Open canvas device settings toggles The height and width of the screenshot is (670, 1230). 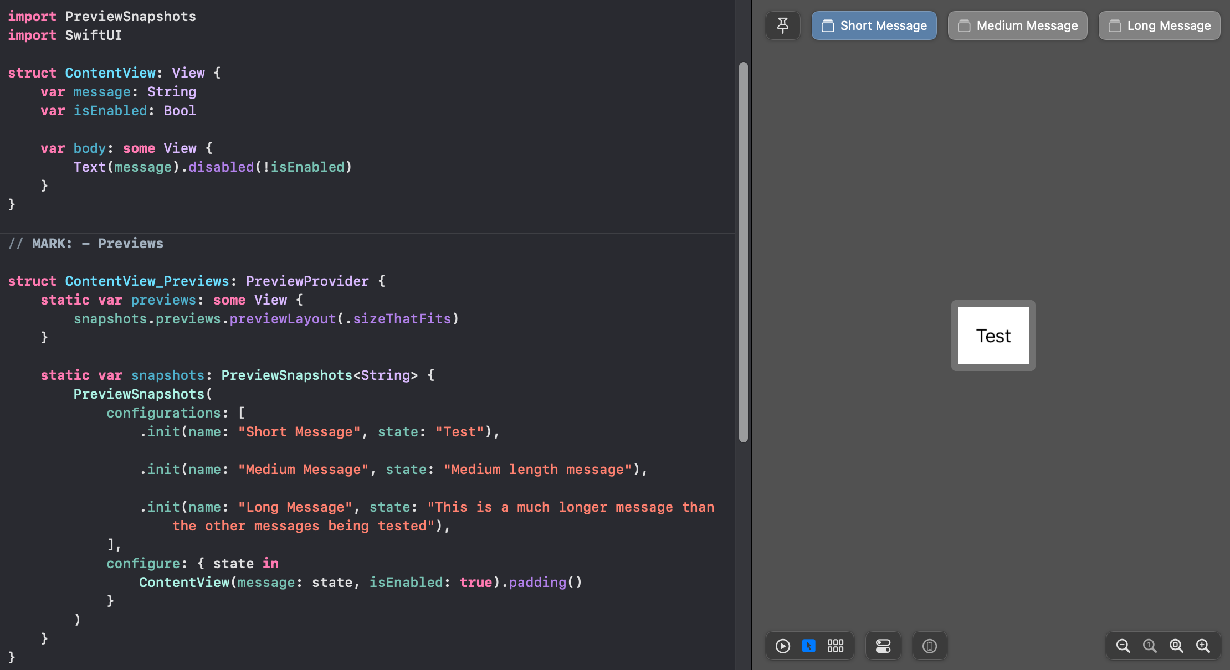pos(883,646)
